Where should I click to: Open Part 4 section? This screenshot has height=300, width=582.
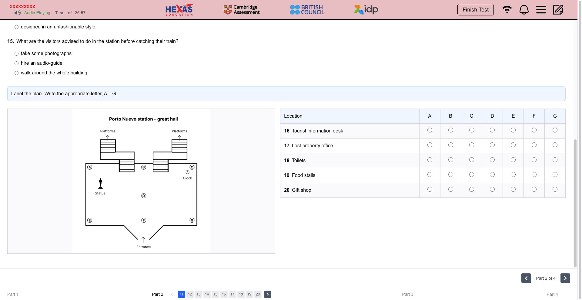552,294
